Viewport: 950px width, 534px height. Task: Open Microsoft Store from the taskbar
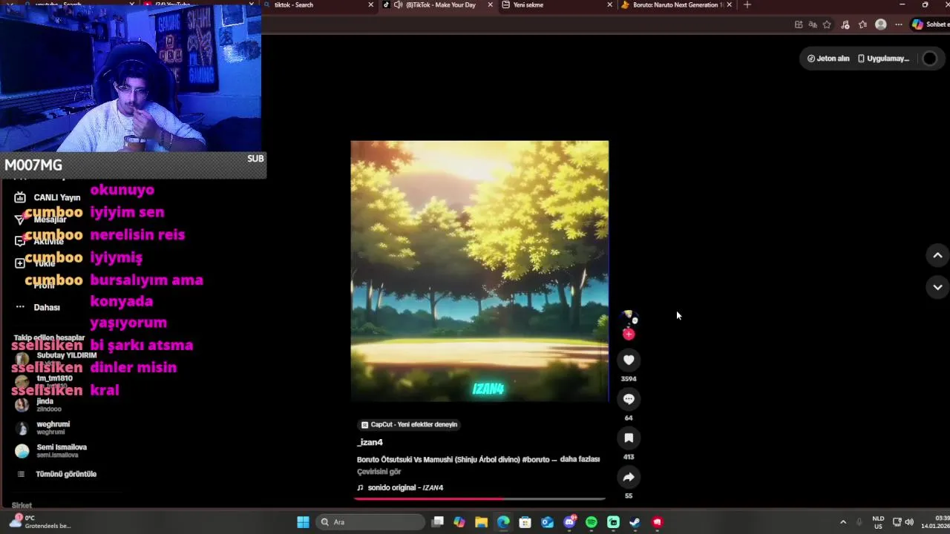pos(525,522)
